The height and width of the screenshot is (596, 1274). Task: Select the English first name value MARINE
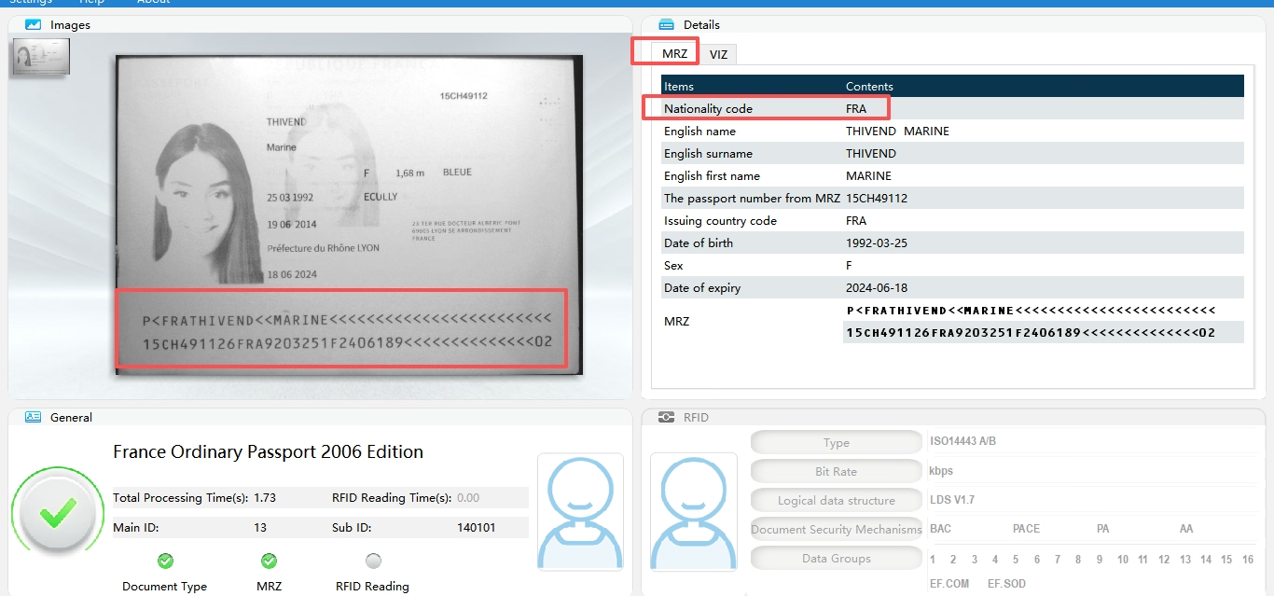pos(868,175)
